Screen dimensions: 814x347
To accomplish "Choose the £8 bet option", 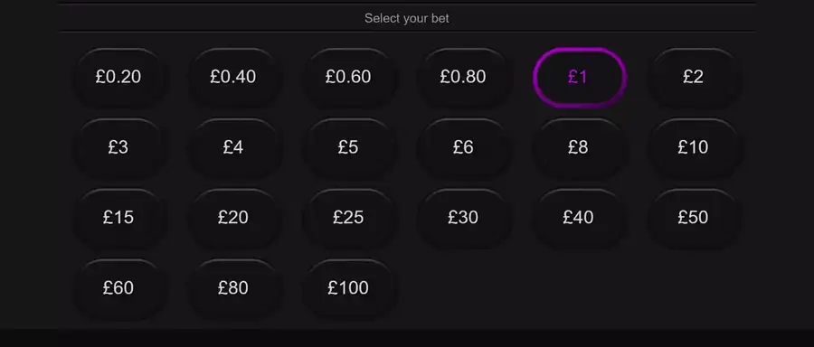I will (578, 148).
